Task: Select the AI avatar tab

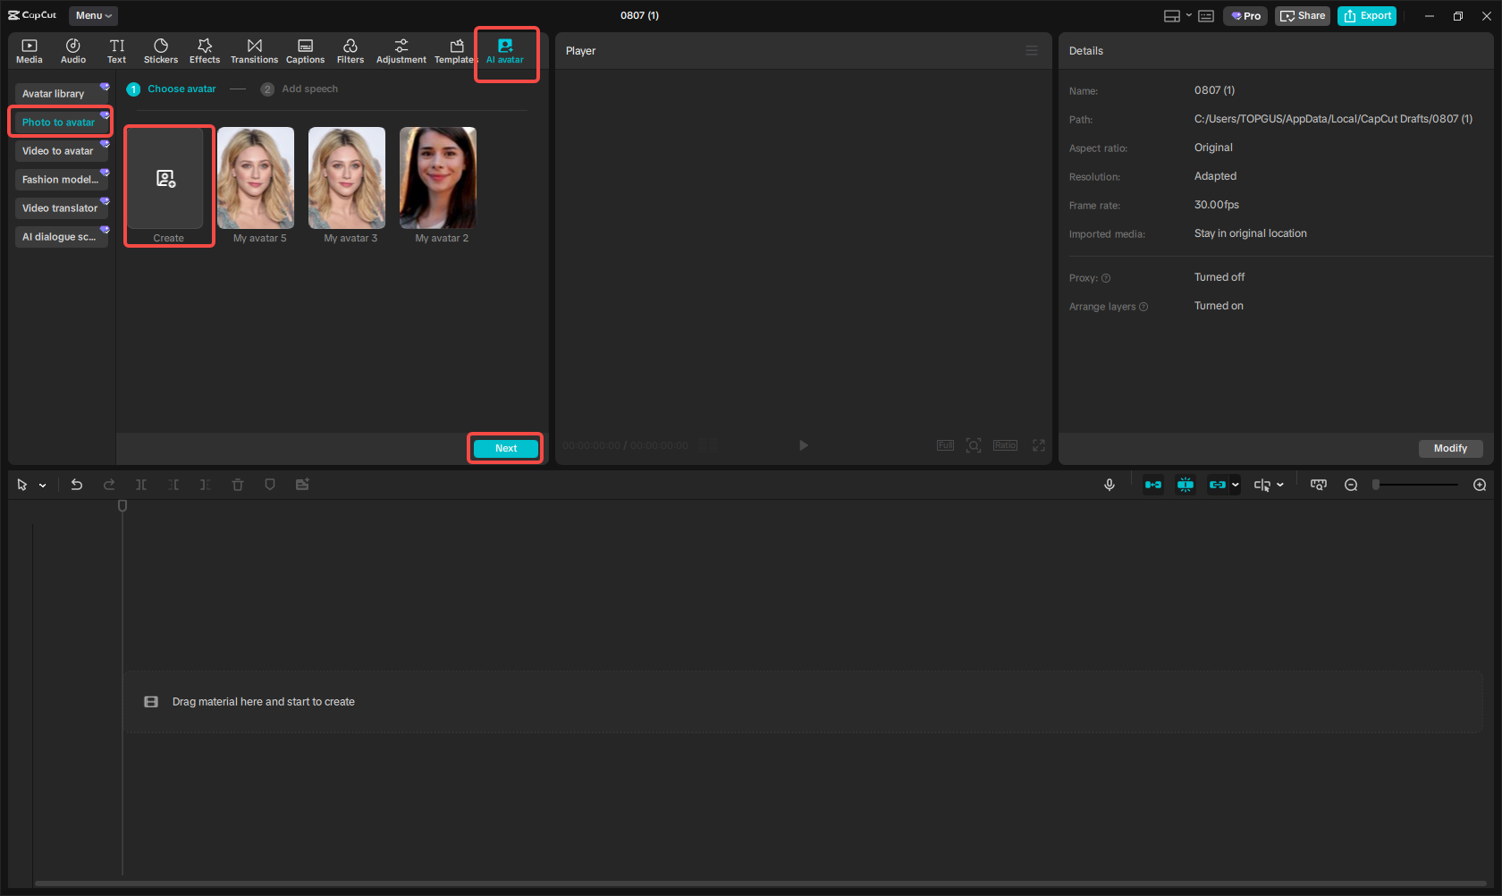Action: (x=505, y=51)
